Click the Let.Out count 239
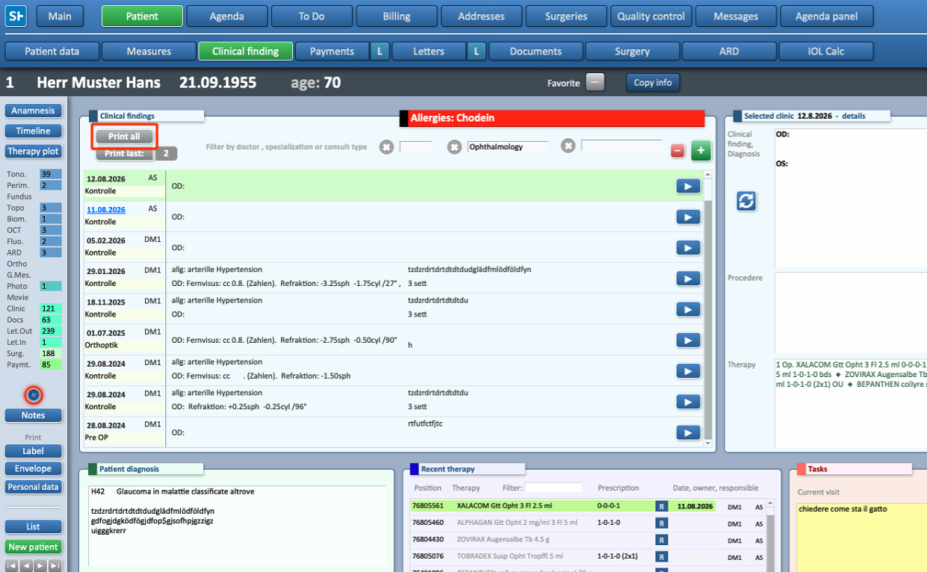This screenshot has width=927, height=572. pos(51,331)
